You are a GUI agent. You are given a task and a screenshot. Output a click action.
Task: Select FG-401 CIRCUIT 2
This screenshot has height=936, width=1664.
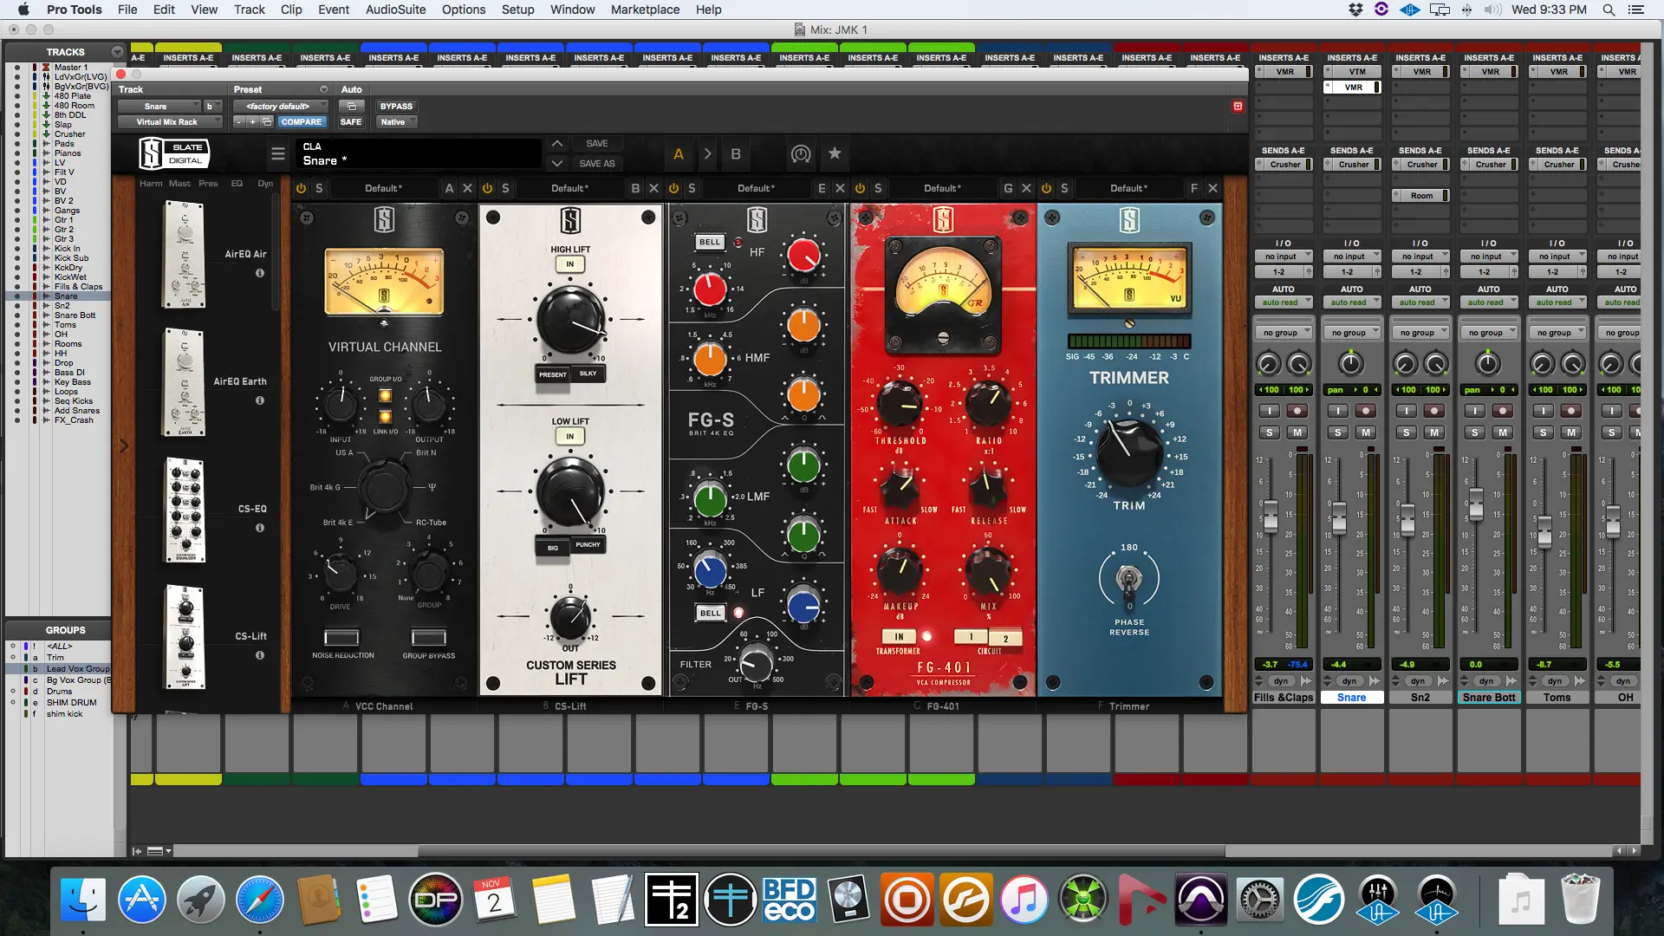(x=1005, y=639)
